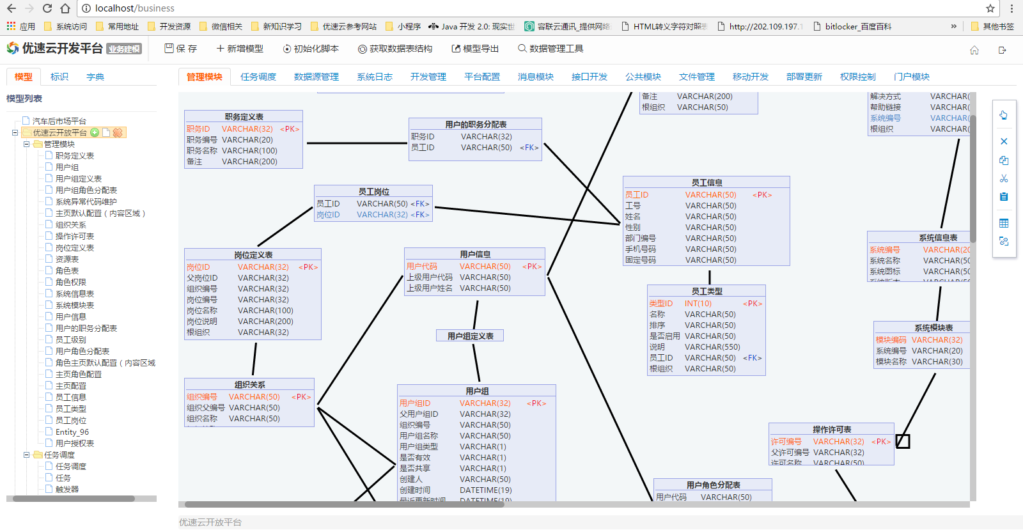1023x530 pixels.
Task: Select 员工信息 in model tree
Action: pos(71,397)
